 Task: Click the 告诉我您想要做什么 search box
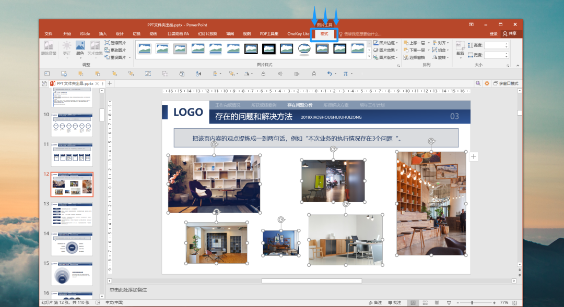360,34
